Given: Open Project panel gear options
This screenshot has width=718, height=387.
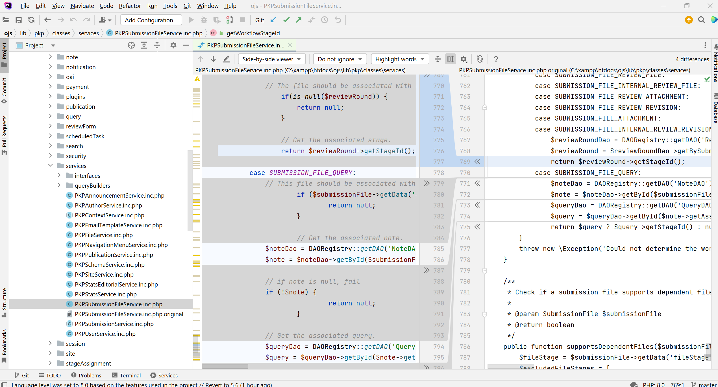Looking at the screenshot, I should 173,45.
